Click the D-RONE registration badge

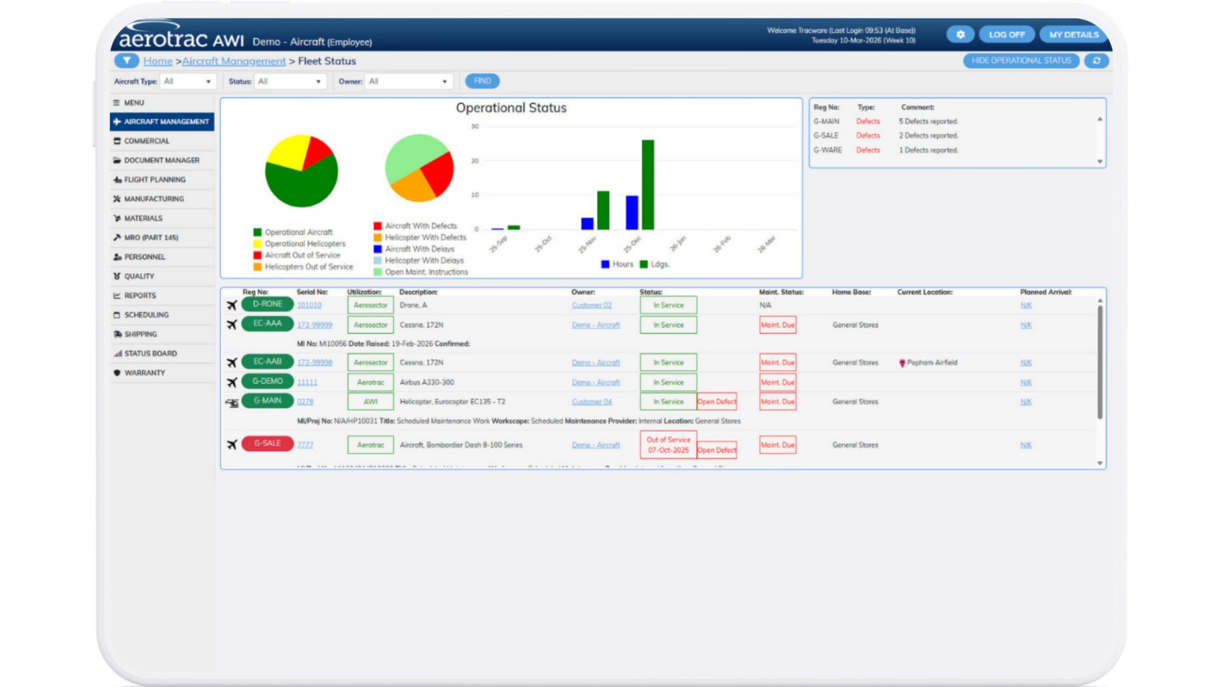coord(268,304)
